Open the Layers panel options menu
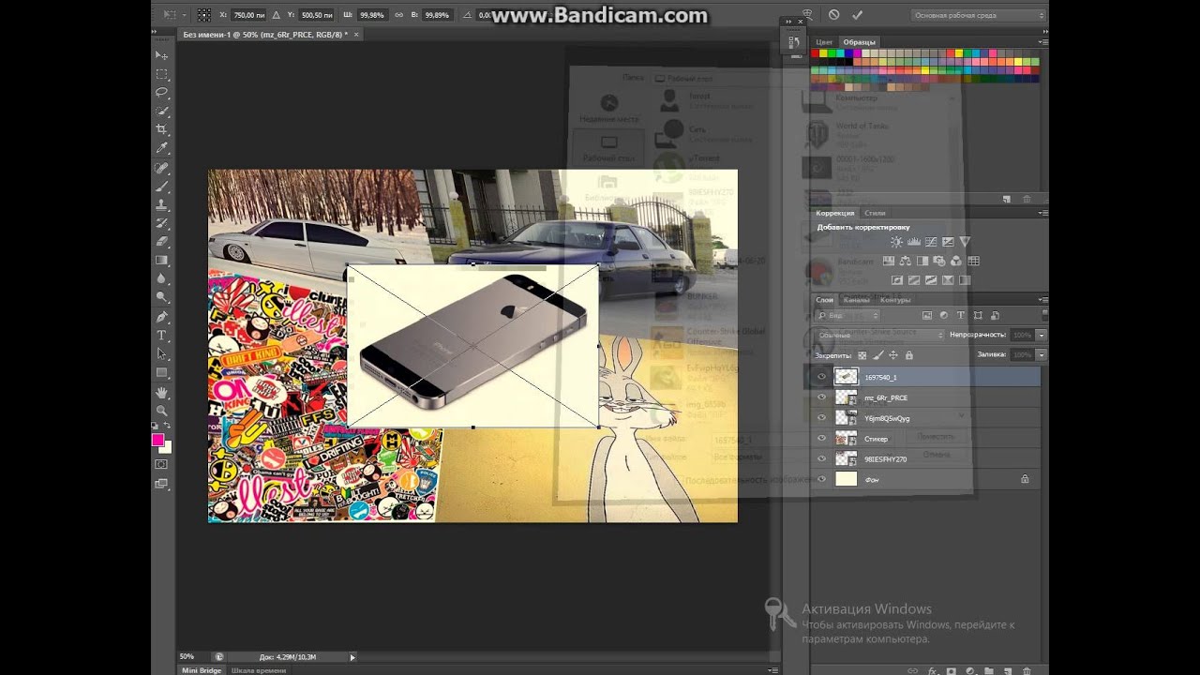Viewport: 1200px width, 675px height. [x=1043, y=300]
